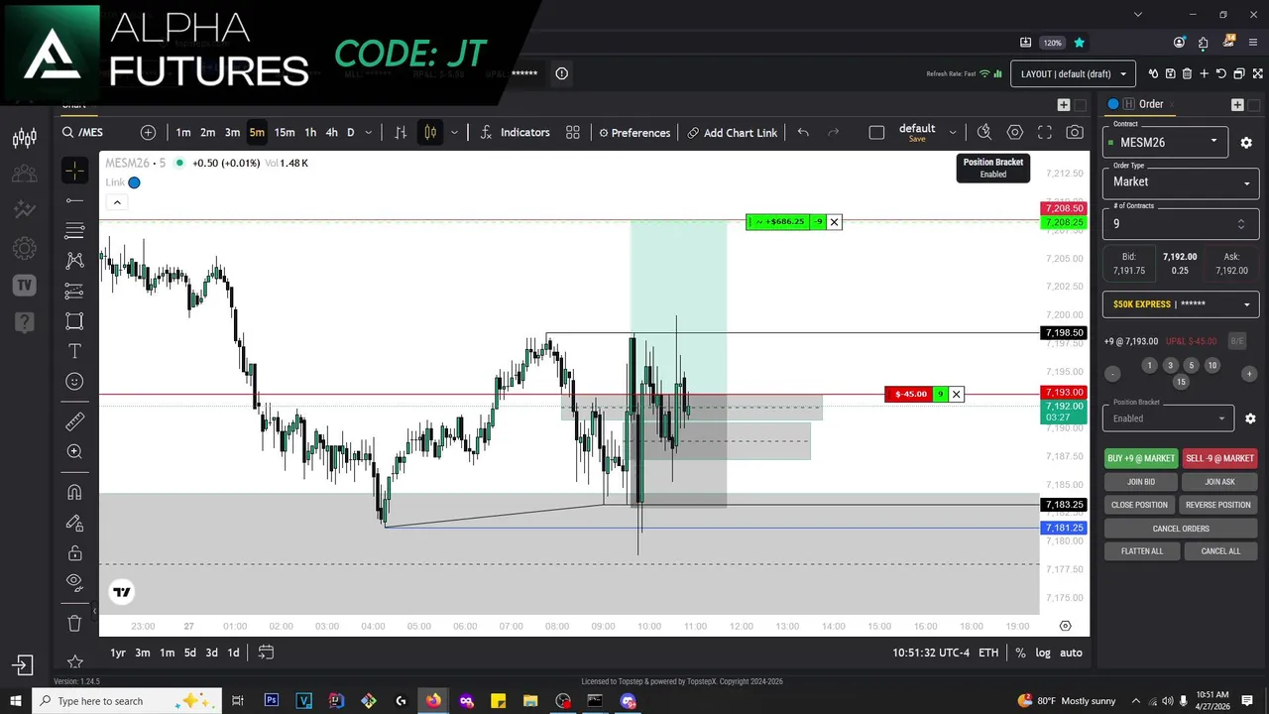
Task: Select the crosshair cursor tool
Action: tap(74, 171)
